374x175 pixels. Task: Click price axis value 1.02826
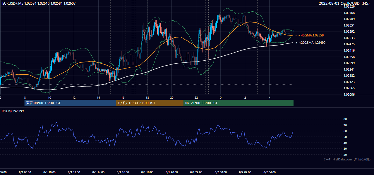click(x=349, y=6)
